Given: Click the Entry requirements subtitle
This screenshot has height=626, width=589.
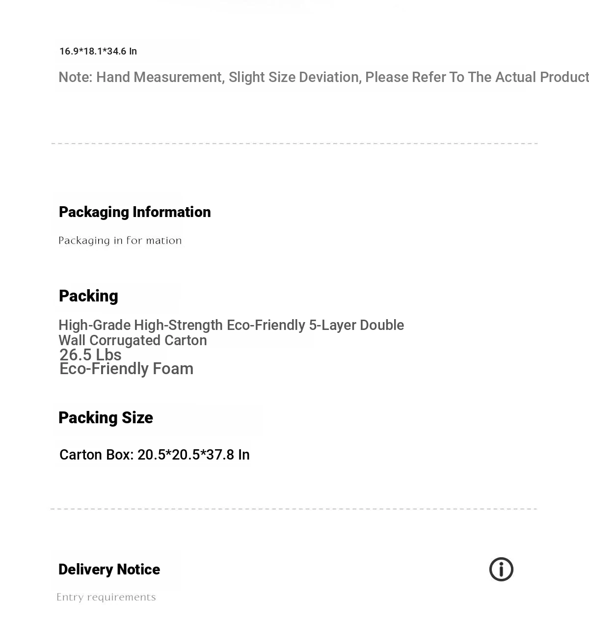Looking at the screenshot, I should [x=106, y=598].
